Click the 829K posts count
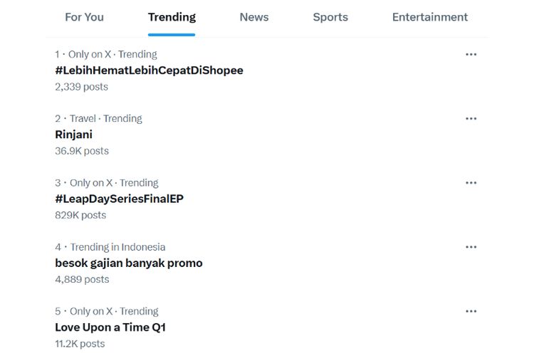The image size is (534, 356). click(x=80, y=215)
